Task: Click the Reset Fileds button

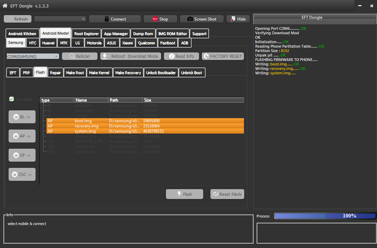Action: click(x=227, y=194)
